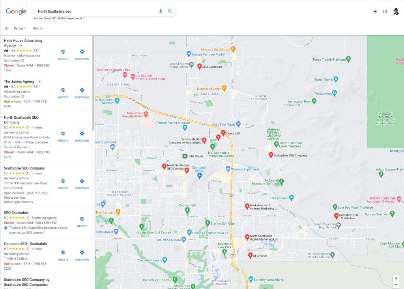
Task: Click the Cactus Park map marker
Action: [x=187, y=211]
